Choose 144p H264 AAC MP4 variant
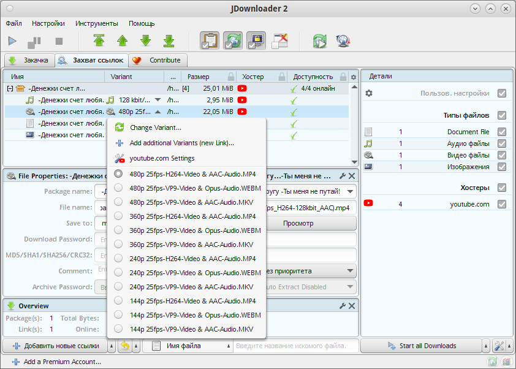The width and height of the screenshot is (516, 369). pyautogui.click(x=186, y=301)
